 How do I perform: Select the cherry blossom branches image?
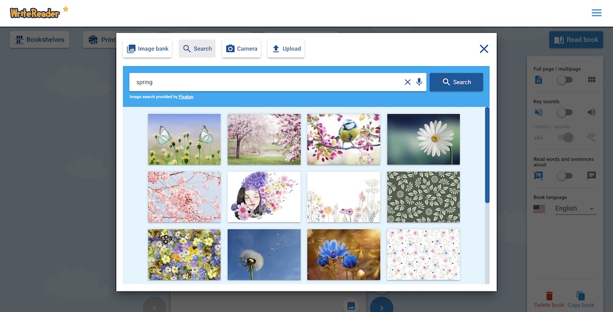[184, 197]
